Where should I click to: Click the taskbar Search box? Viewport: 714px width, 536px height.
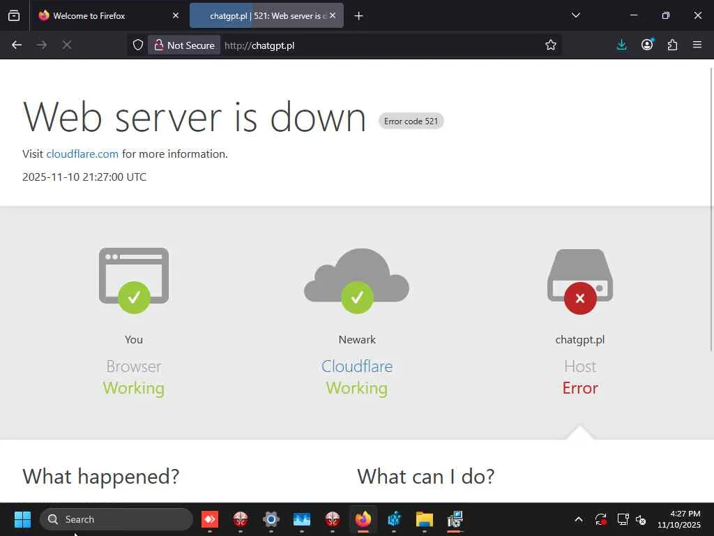[x=116, y=519]
